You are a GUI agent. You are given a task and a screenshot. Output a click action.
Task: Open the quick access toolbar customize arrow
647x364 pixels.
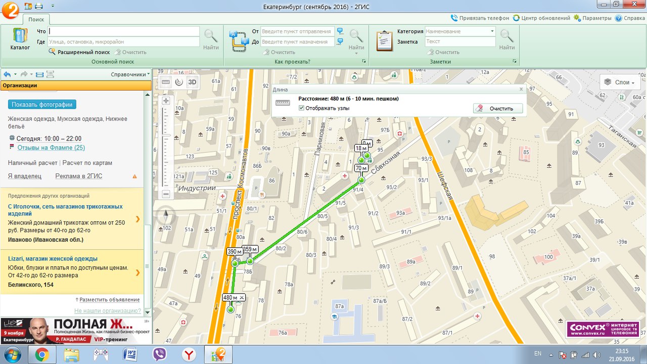pyautogui.click(x=52, y=6)
